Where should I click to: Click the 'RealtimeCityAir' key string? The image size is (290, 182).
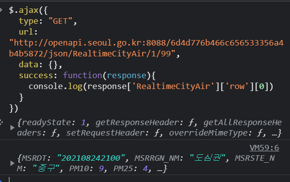pos(173,87)
